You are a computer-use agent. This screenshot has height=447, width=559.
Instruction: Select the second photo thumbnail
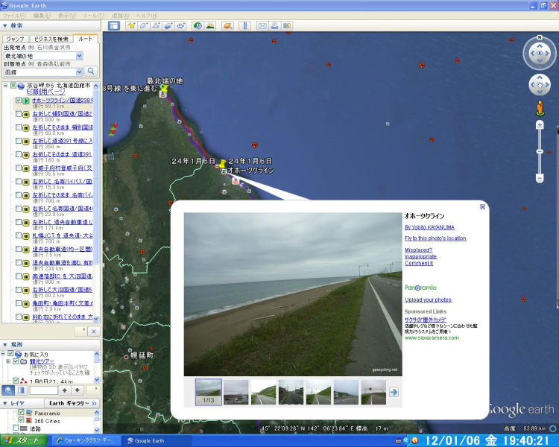click(x=236, y=392)
